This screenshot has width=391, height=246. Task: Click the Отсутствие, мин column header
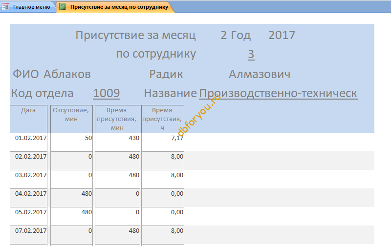tap(71, 119)
